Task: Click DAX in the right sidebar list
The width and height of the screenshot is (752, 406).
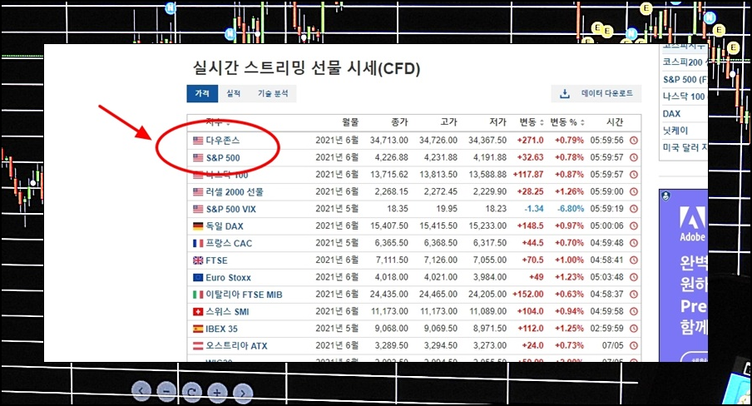Action: click(x=671, y=114)
